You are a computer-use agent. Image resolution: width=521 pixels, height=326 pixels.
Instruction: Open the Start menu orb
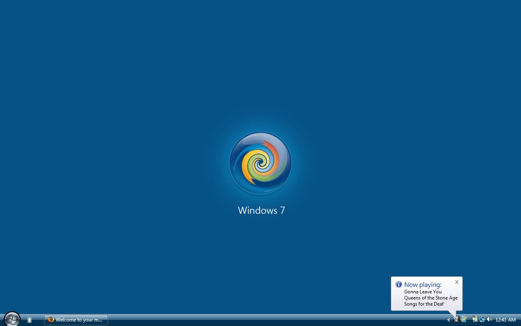[x=12, y=319]
